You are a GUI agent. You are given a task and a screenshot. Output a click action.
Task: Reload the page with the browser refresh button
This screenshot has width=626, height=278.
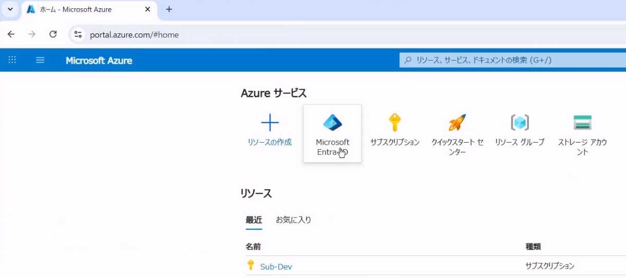tap(53, 34)
